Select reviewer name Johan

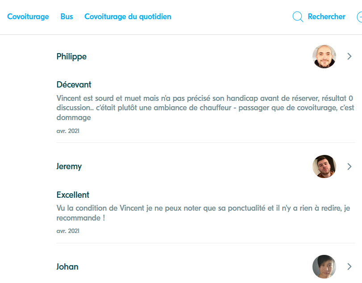coord(67,266)
